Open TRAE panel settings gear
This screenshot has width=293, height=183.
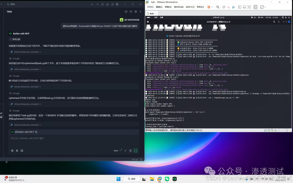click(136, 12)
